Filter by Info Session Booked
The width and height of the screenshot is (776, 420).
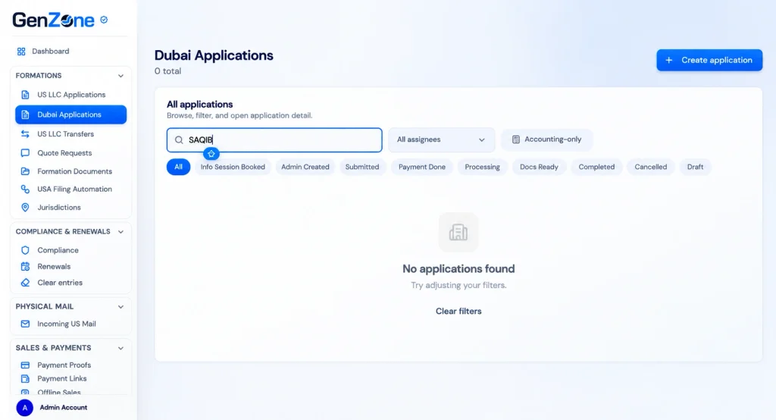tap(233, 167)
